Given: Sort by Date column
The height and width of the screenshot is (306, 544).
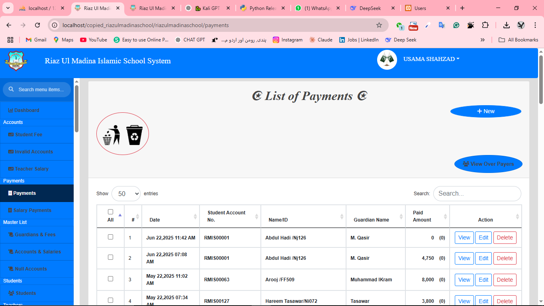Looking at the screenshot, I should [170, 216].
